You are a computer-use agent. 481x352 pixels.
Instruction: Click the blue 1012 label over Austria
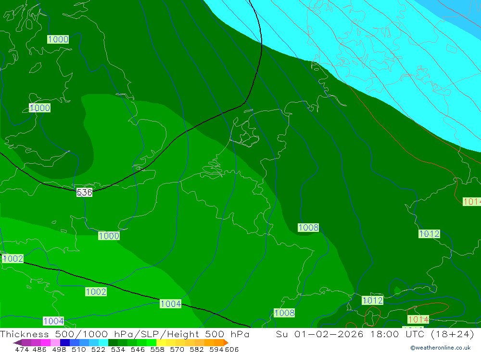[x=429, y=234]
